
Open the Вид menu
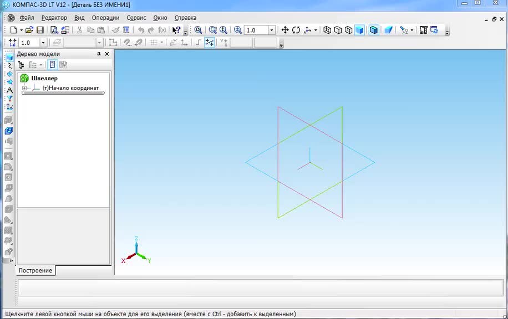coord(79,18)
